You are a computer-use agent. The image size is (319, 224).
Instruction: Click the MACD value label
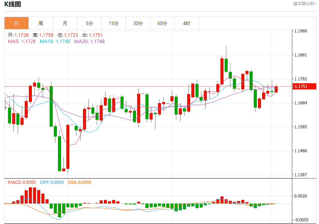pos(22,182)
